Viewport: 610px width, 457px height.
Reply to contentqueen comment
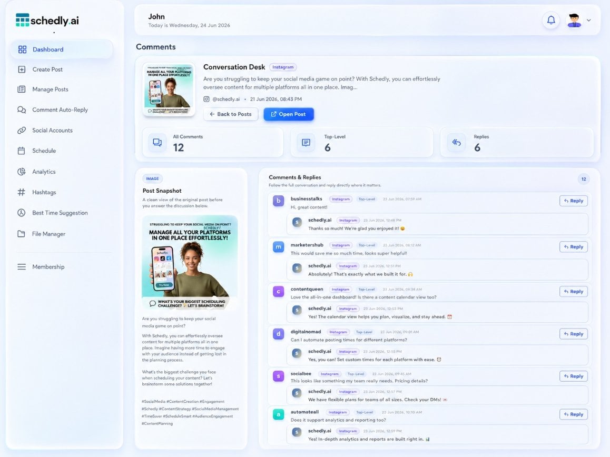coord(574,291)
